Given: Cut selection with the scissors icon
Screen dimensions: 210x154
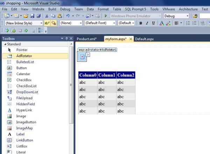Looking at the screenshot, I should point(47,16).
